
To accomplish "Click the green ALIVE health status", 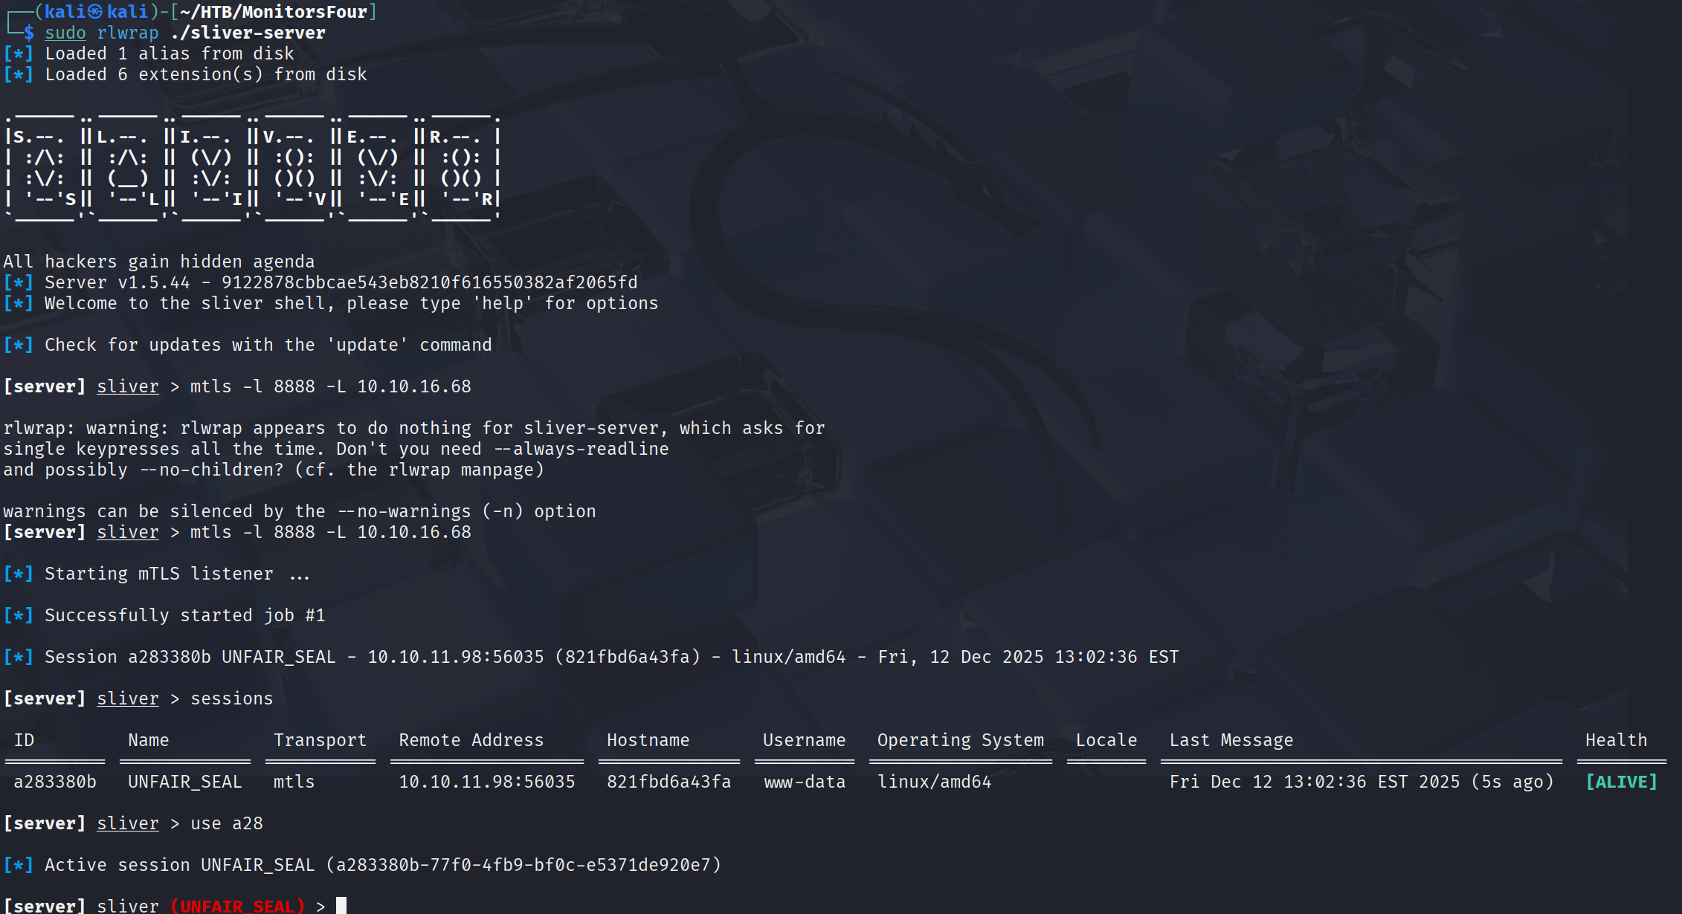I will pos(1621,782).
